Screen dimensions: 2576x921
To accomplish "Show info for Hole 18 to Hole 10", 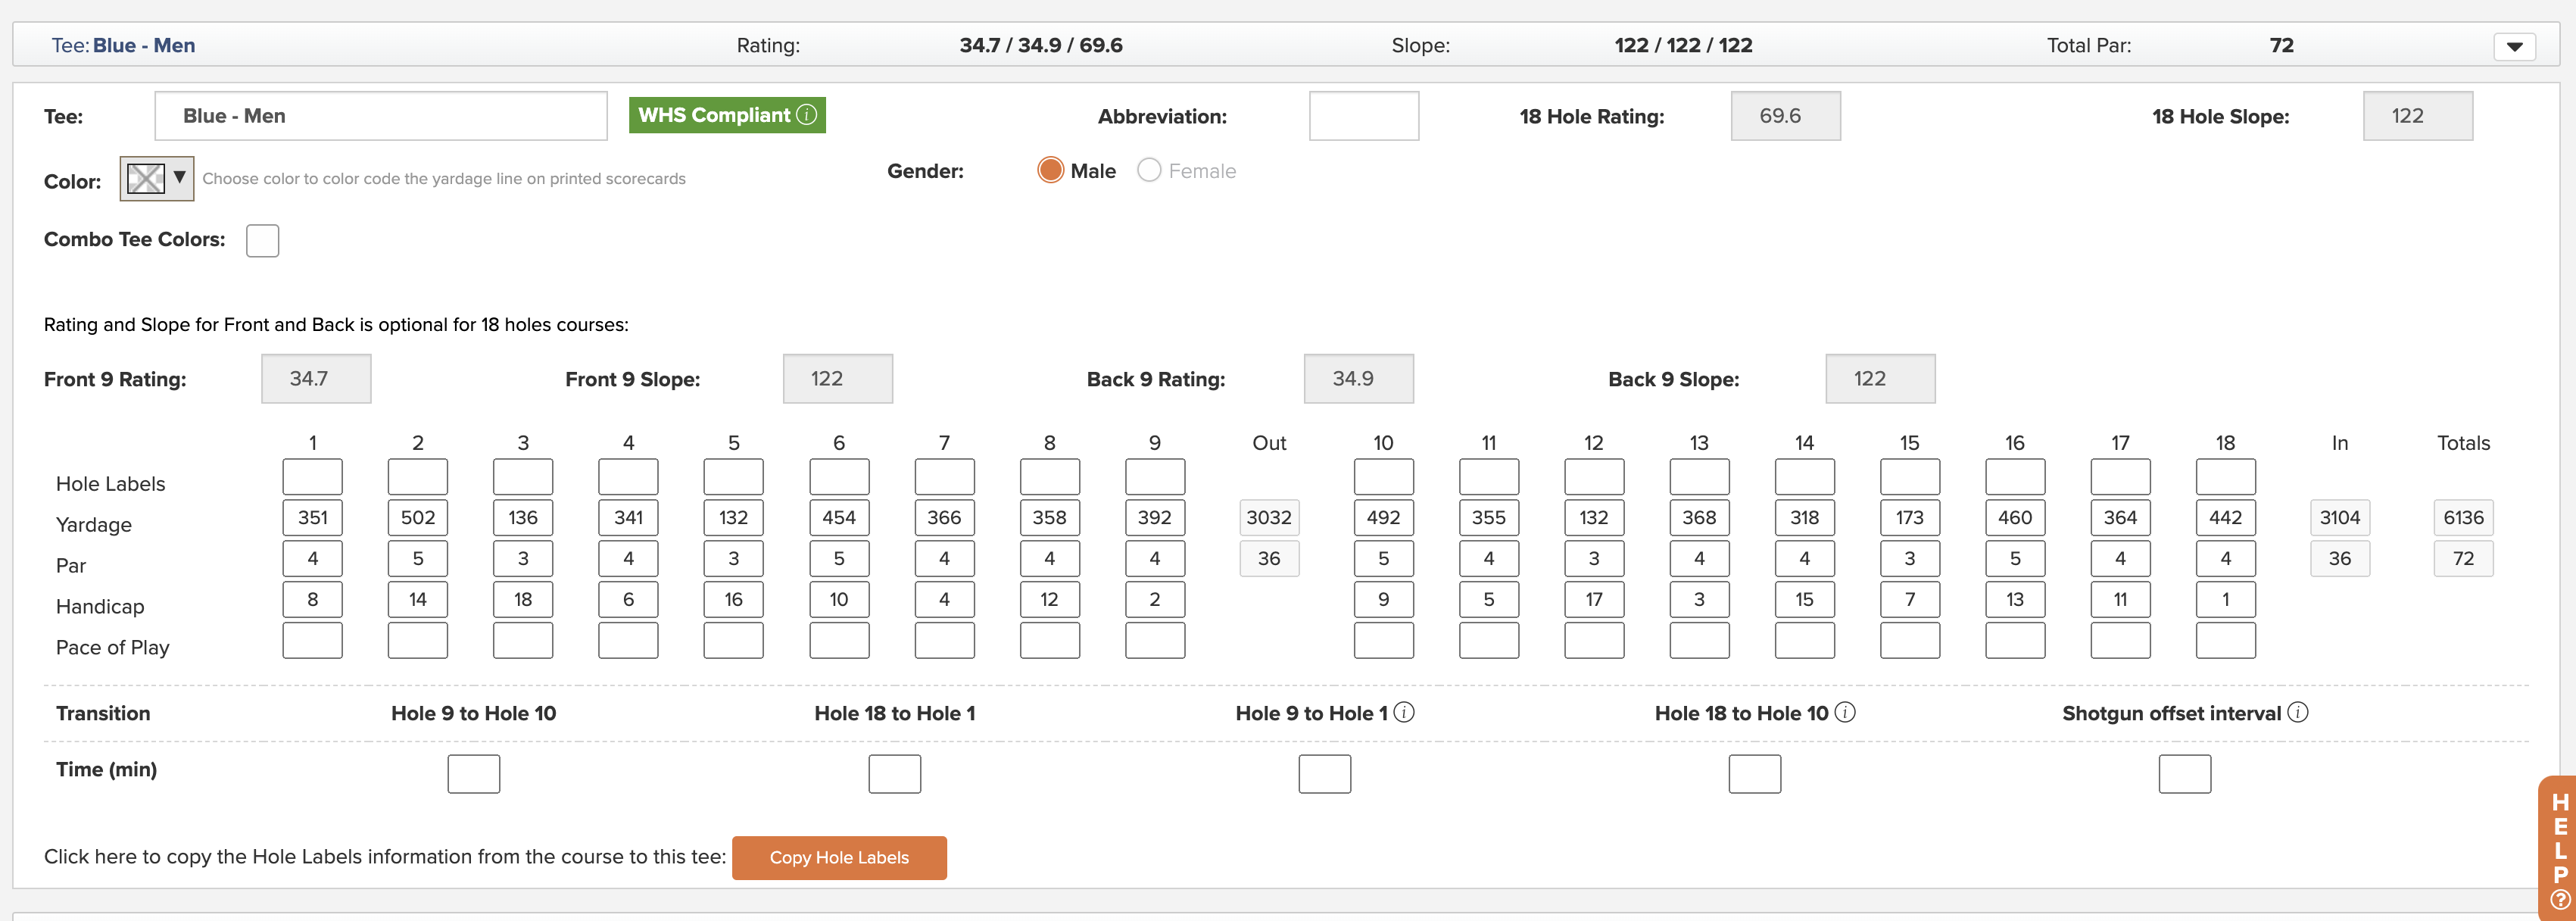I will click(x=1845, y=712).
